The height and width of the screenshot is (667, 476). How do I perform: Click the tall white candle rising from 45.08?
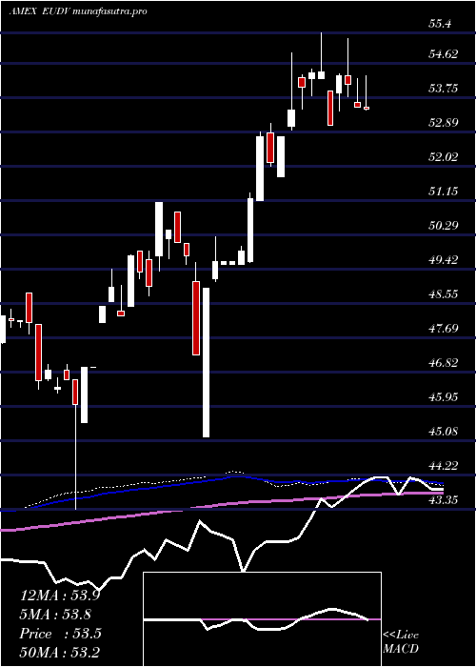tap(206, 362)
